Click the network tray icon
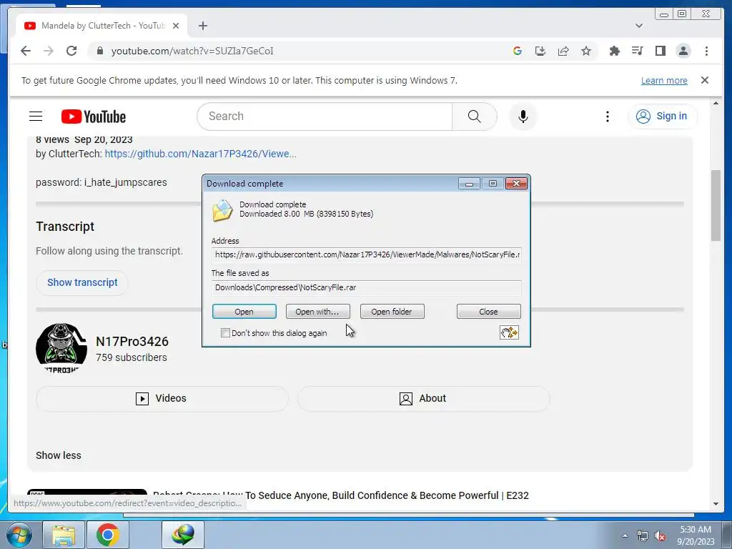This screenshot has height=549, width=732. pyautogui.click(x=643, y=536)
